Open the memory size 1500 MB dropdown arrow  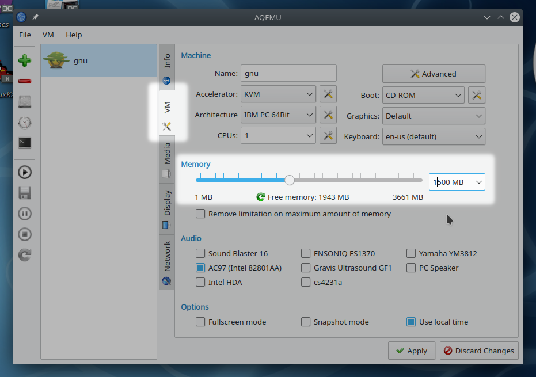478,182
